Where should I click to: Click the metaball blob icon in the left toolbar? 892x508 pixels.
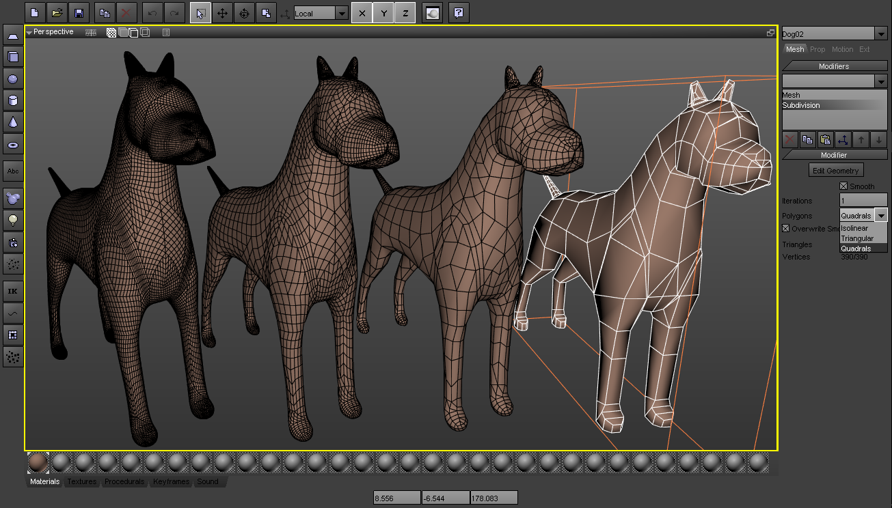pos(12,198)
